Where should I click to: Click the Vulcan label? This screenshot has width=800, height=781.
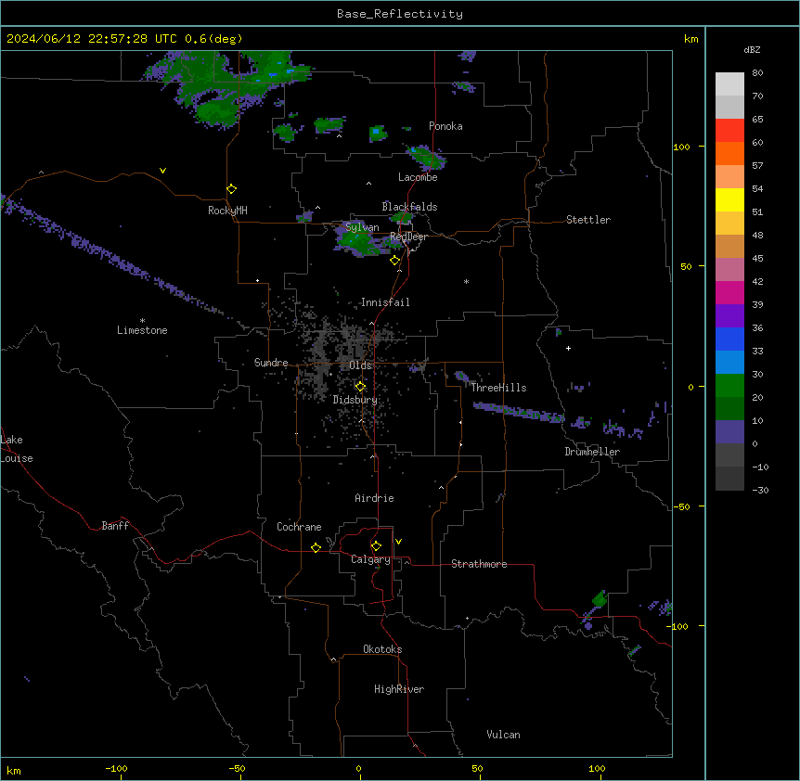(503, 735)
